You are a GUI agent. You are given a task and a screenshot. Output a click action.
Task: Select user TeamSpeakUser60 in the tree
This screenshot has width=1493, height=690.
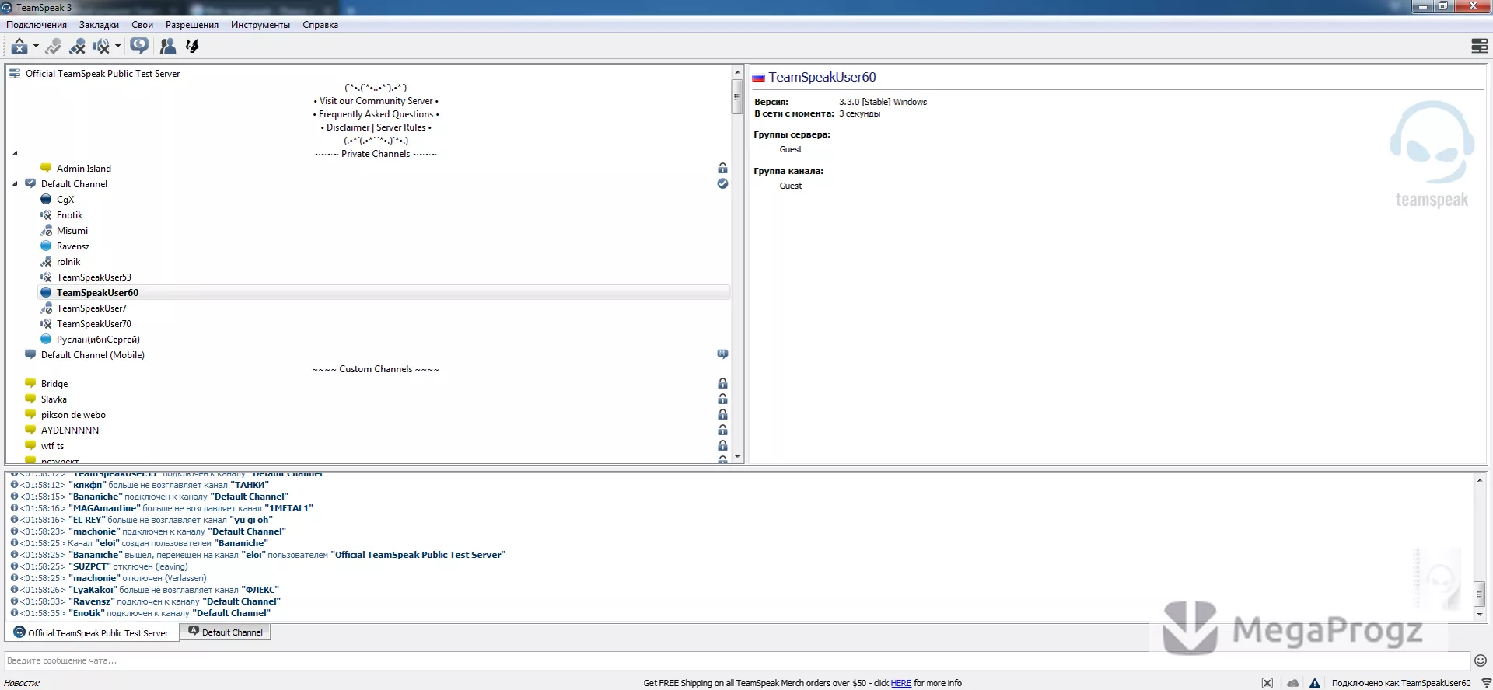point(97,293)
